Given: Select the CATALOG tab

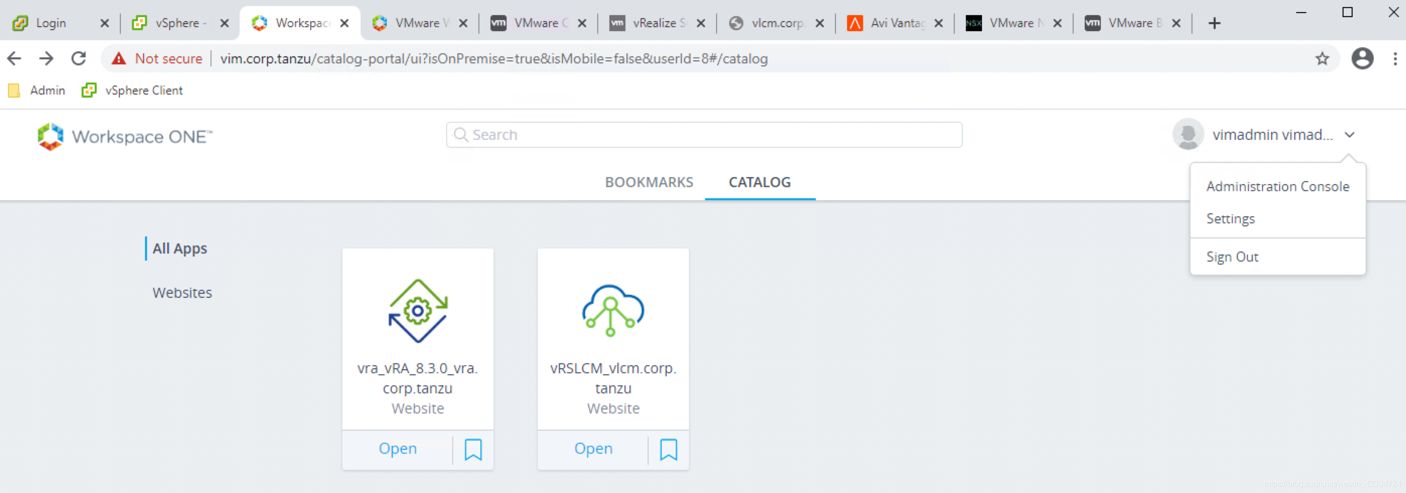Looking at the screenshot, I should pos(760,182).
